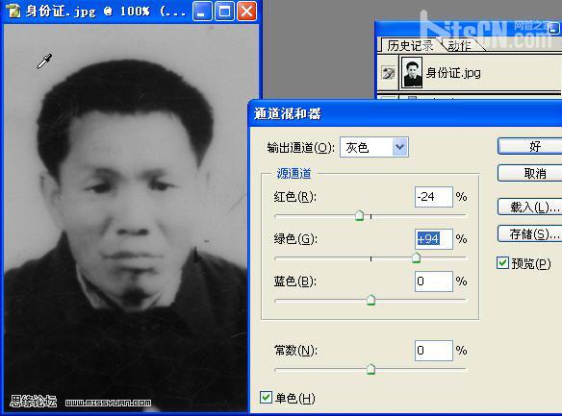The image size is (562, 416).
Task: Click the 蓝色(B) slider handle
Action: (370, 300)
